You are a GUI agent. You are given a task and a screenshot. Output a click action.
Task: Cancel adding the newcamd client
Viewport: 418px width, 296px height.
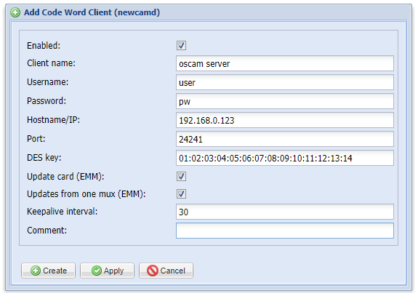(x=166, y=271)
